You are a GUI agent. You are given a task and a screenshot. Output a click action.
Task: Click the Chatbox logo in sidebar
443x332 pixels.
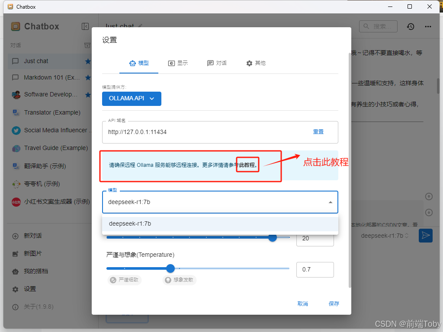point(16,26)
